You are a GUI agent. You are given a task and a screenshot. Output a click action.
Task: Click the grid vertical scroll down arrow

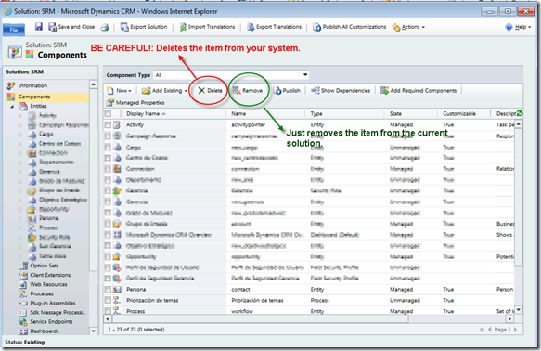point(519,309)
